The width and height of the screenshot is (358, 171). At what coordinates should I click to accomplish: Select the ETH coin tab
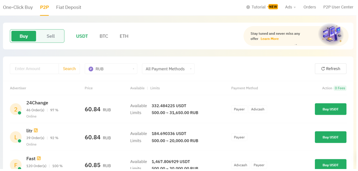124,36
